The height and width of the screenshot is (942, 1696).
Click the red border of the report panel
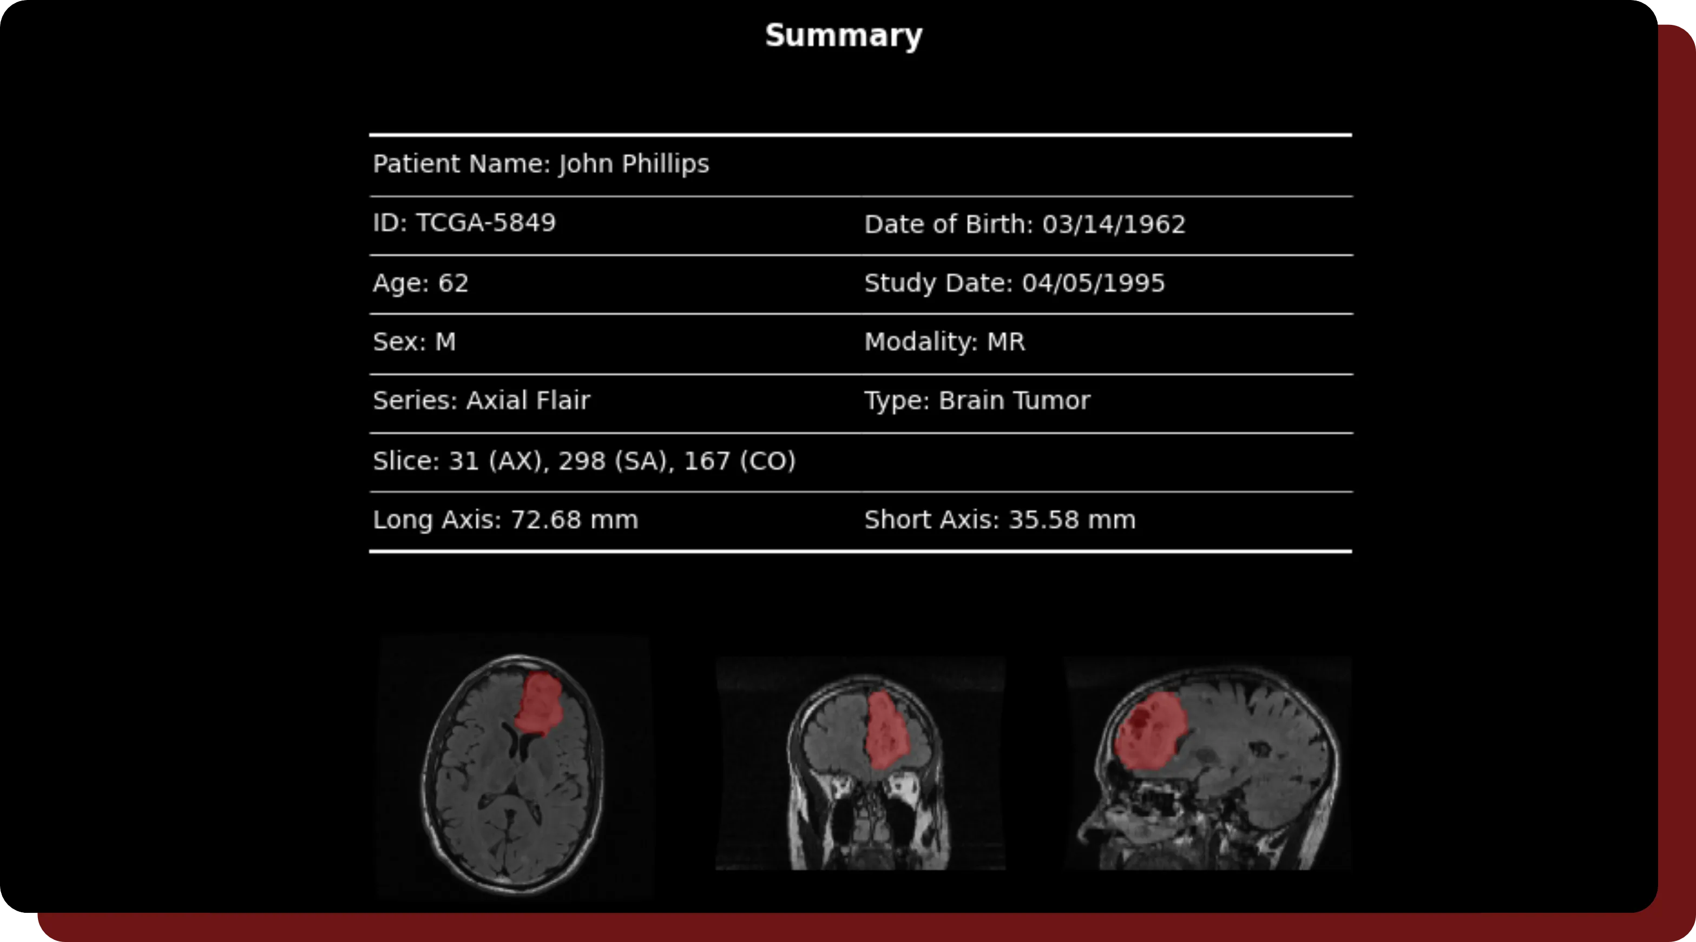click(1678, 461)
